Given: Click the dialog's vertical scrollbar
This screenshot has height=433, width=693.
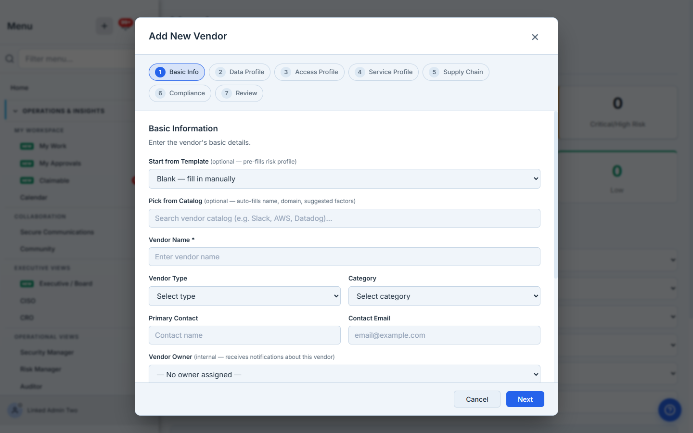Looking at the screenshot, I should 556,195.
